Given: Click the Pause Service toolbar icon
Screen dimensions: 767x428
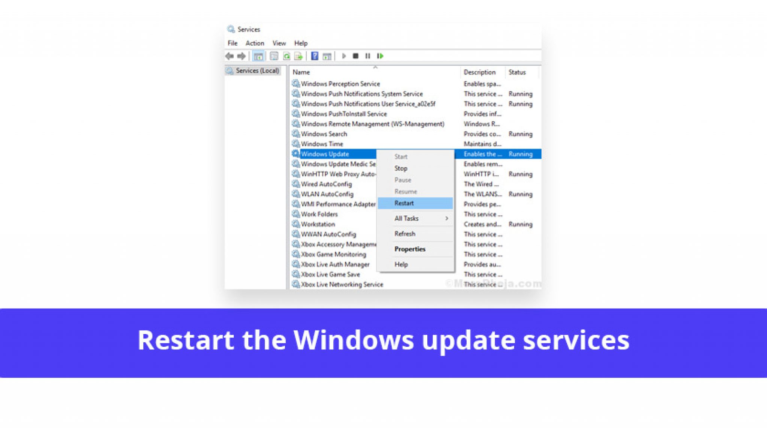Looking at the screenshot, I should pos(367,56).
